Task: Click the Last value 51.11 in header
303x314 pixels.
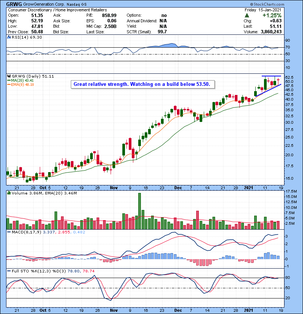Action: [x=275, y=26]
